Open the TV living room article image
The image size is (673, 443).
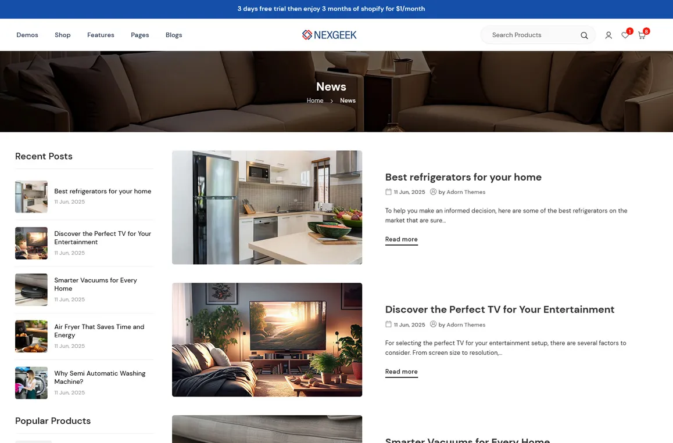267,340
